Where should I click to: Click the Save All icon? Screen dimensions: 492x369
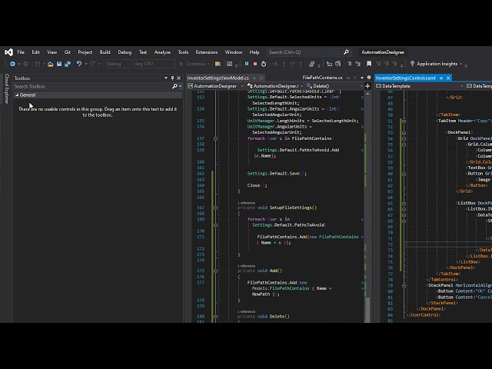[x=68, y=64]
